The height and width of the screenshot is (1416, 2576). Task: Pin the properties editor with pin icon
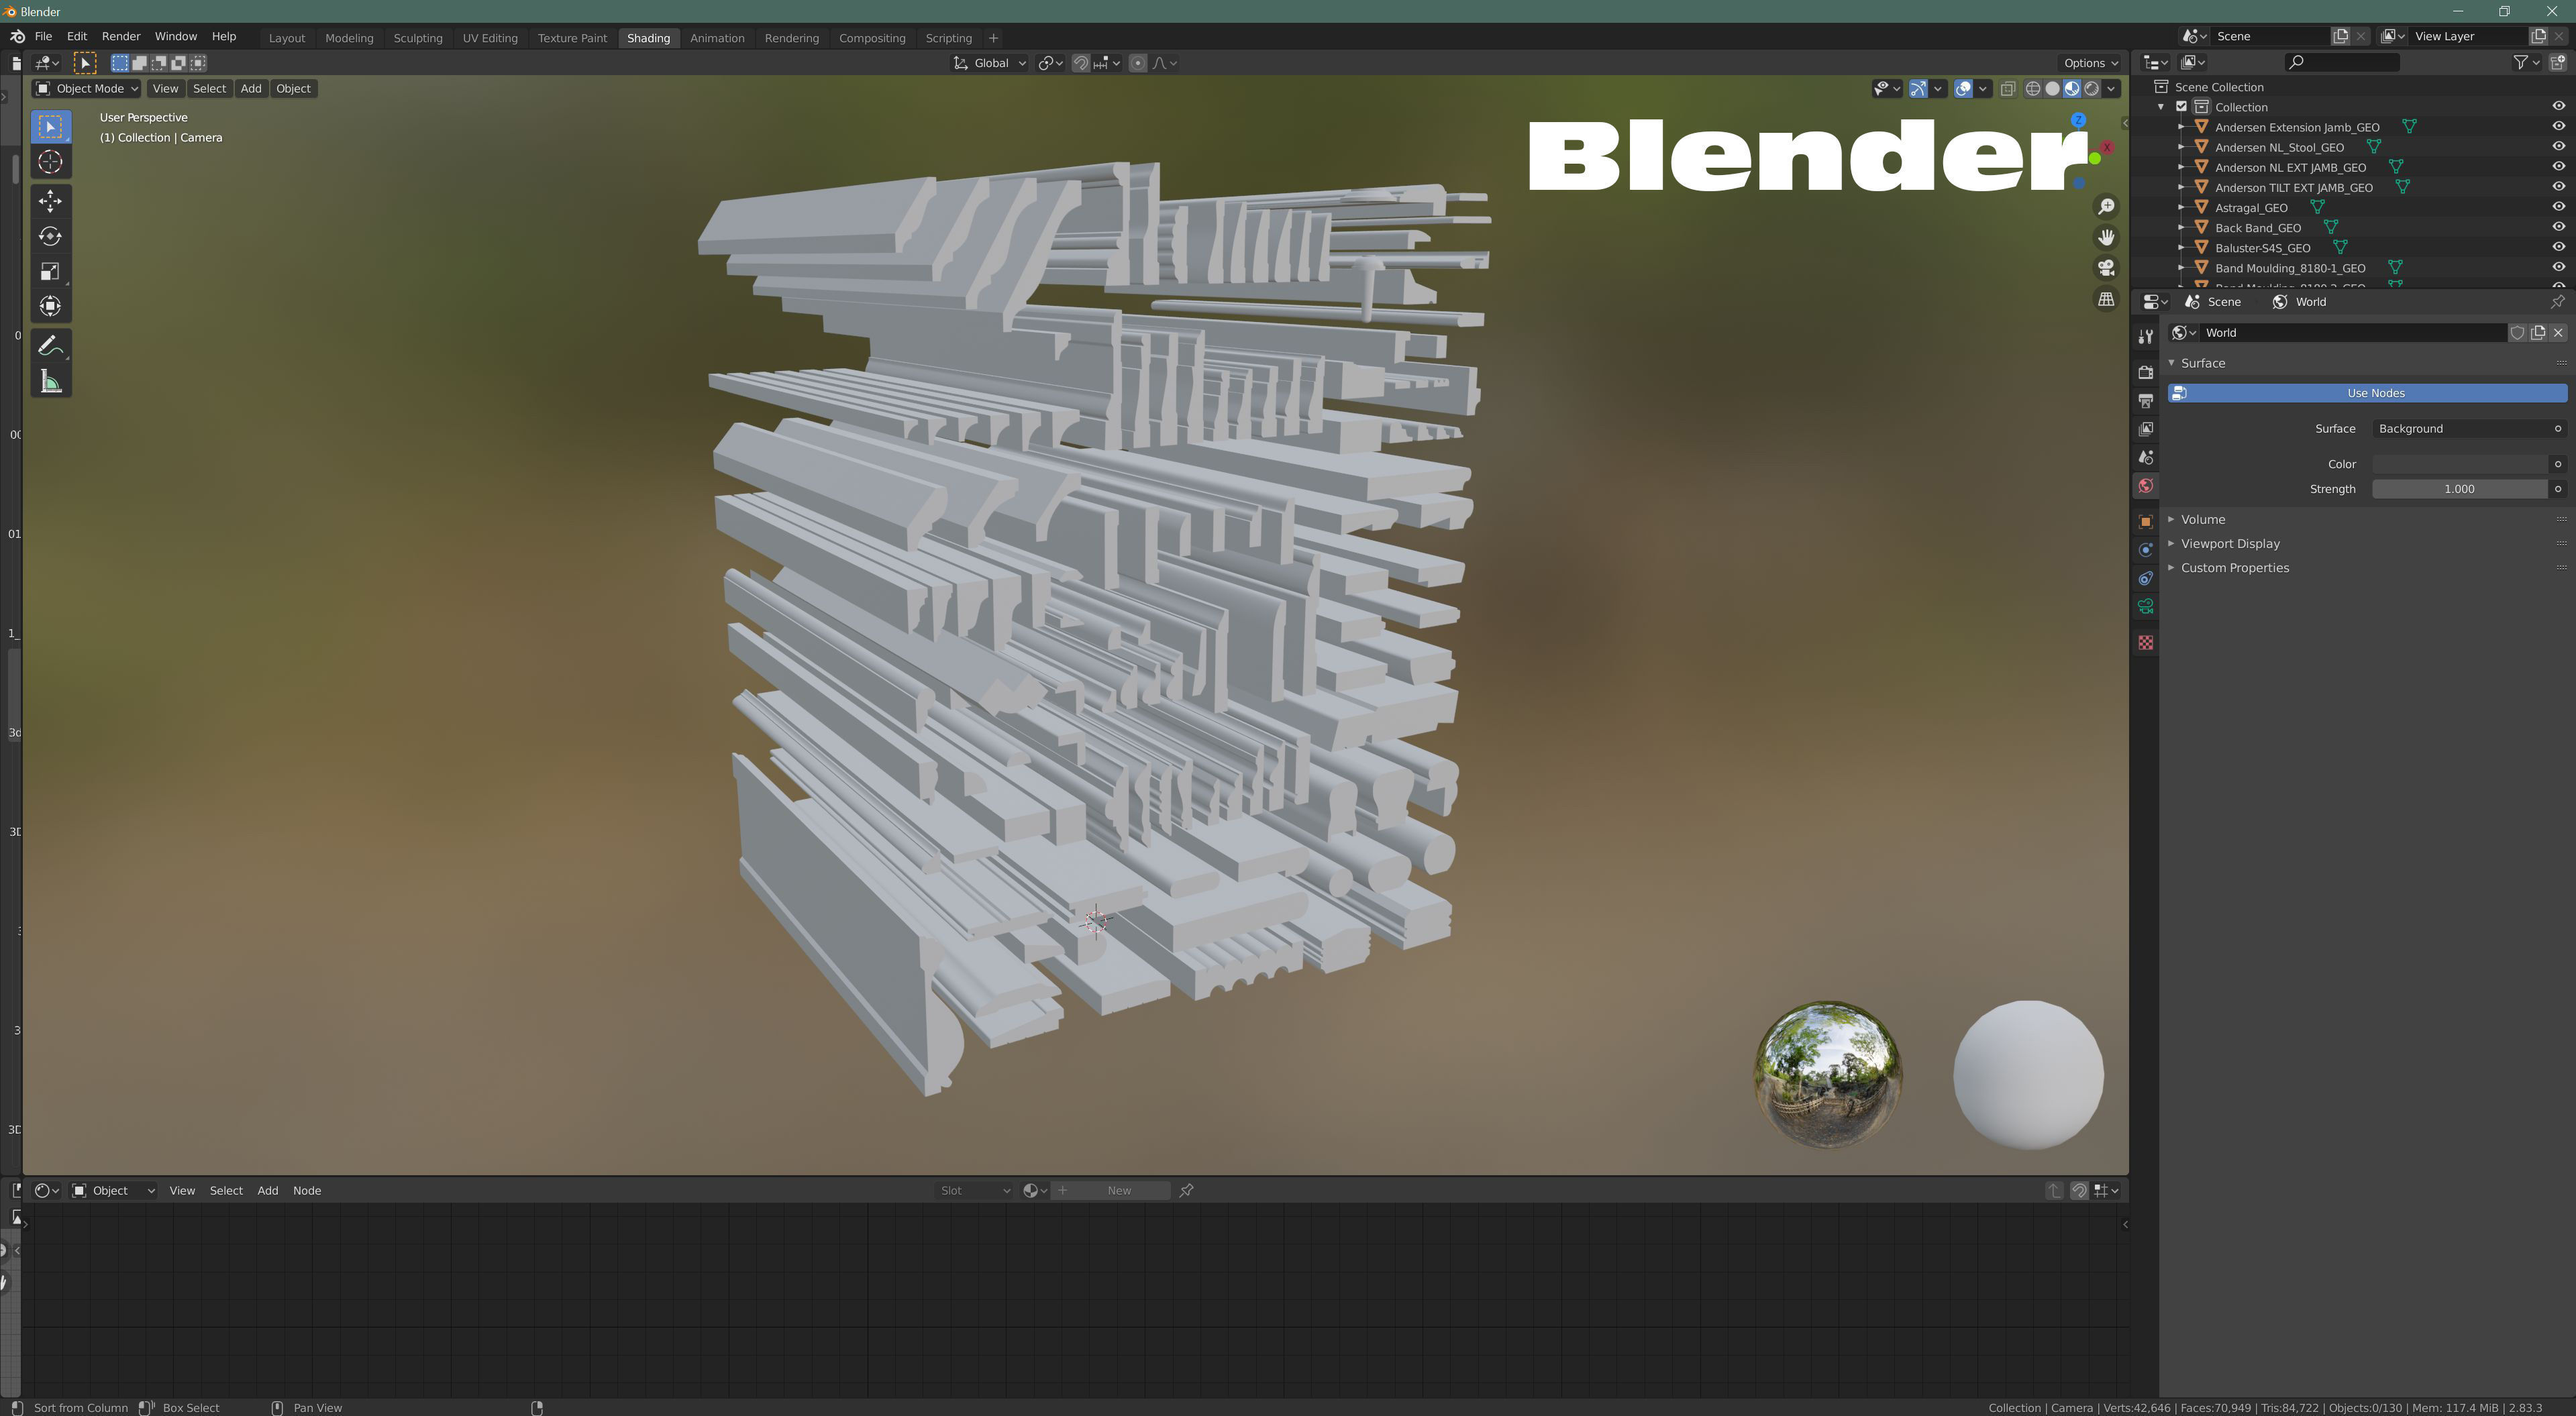2557,302
